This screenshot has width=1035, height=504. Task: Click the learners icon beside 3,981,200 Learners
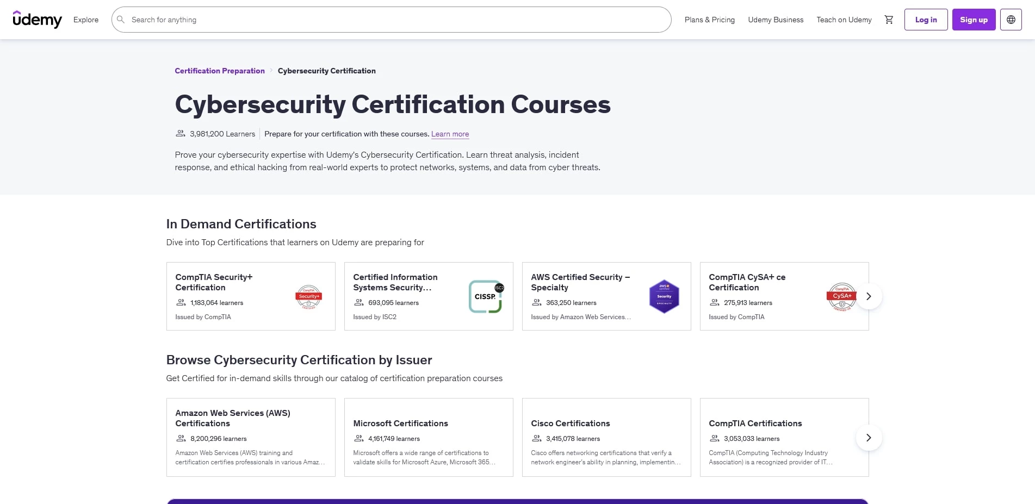pyautogui.click(x=180, y=134)
